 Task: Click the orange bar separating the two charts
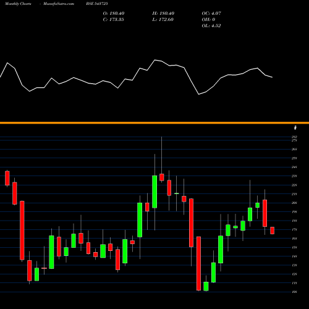point(154,123)
